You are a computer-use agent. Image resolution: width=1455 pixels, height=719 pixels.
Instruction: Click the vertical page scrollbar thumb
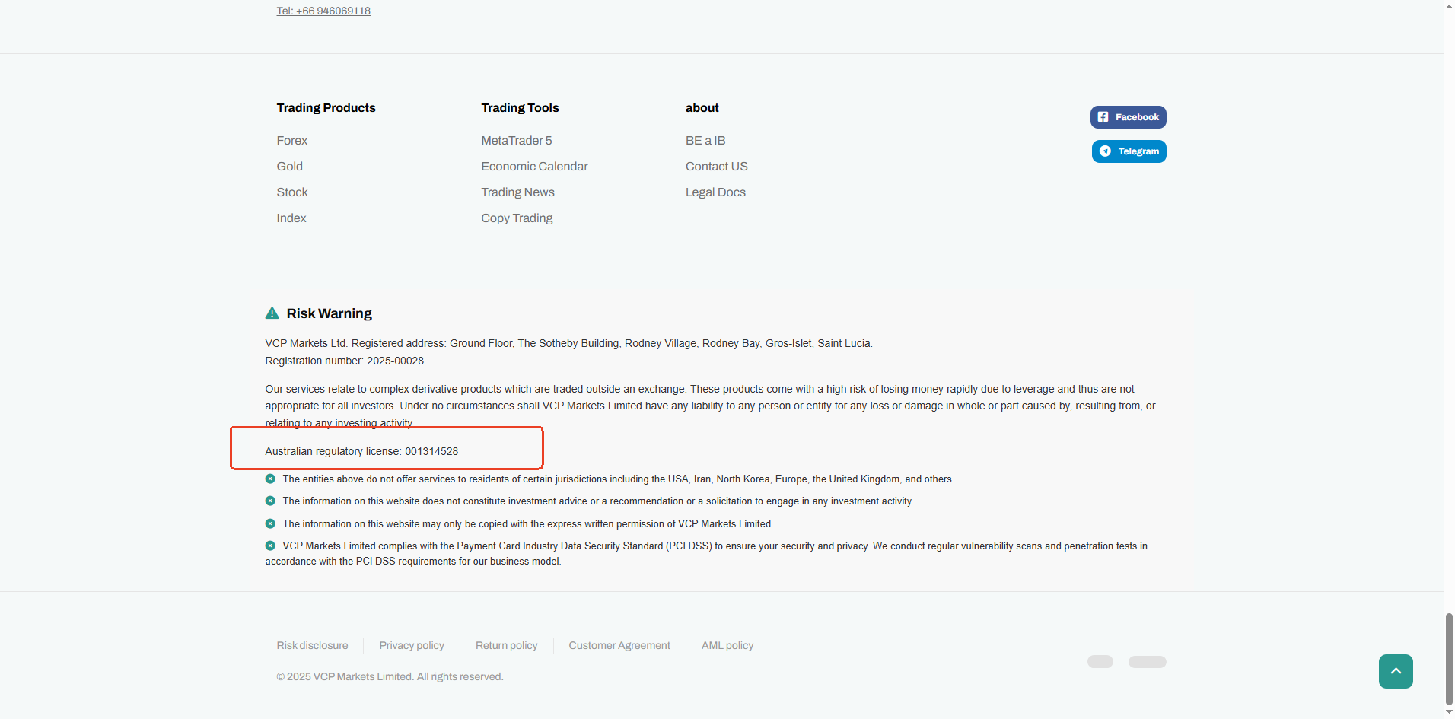click(1449, 659)
